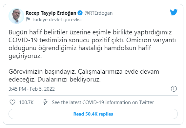The height and width of the screenshot is (128, 186).
Task: Click Read 50.4K replies button
Action: [x=93, y=114]
